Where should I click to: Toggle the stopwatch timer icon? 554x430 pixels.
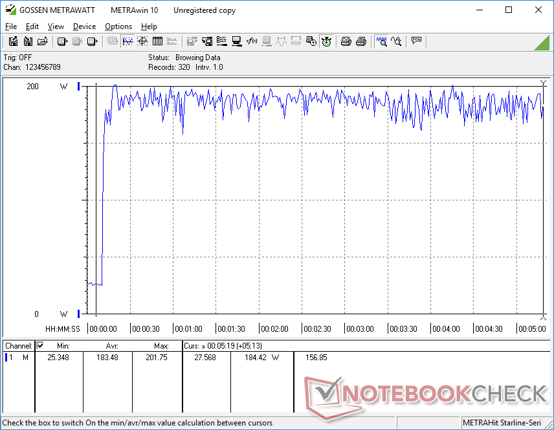(326, 41)
